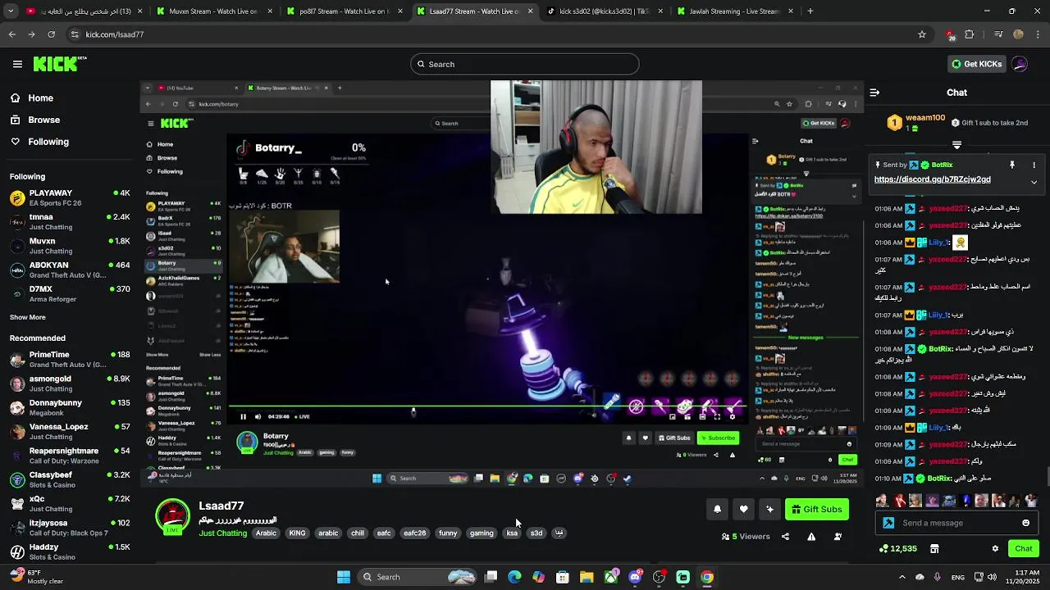Open itzjaysosa recommended channel

(70, 527)
